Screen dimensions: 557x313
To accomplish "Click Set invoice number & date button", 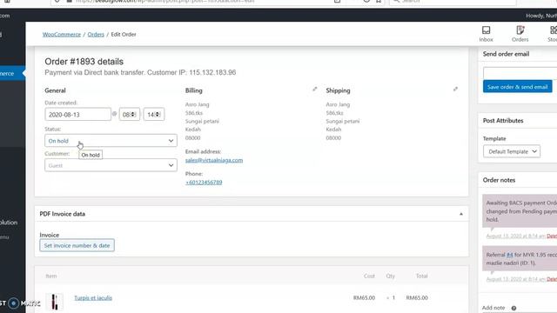I will (x=77, y=245).
